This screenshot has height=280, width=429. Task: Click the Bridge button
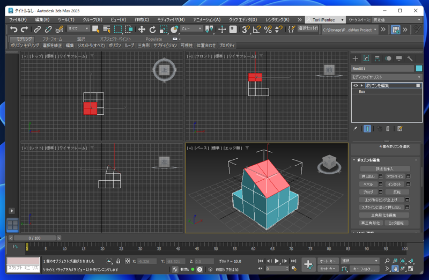point(368,192)
